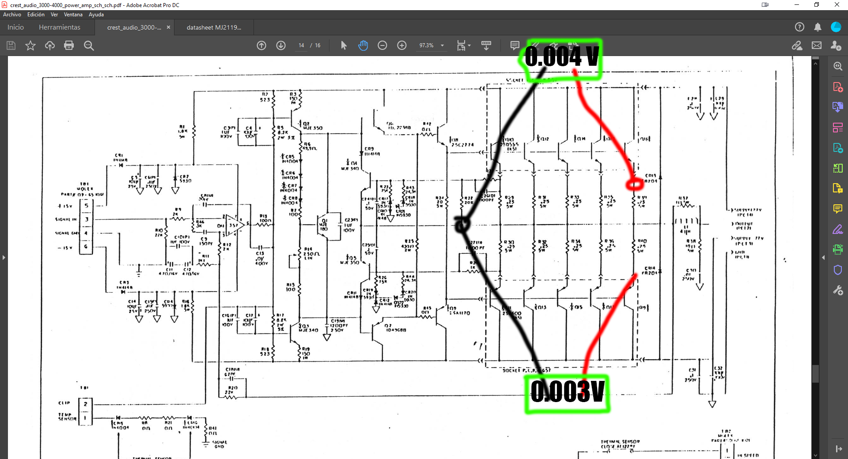Collapse tools pane with bottom arrow icon
Screen dimensions: 848x459
(838, 449)
